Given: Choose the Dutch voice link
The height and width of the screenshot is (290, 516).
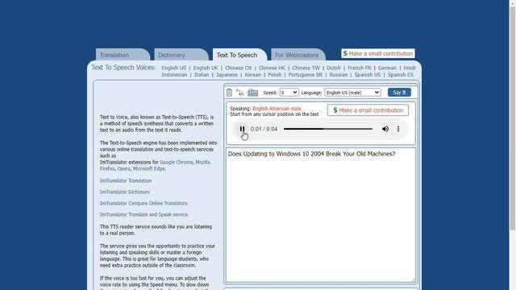Looking at the screenshot, I should pos(333,68).
